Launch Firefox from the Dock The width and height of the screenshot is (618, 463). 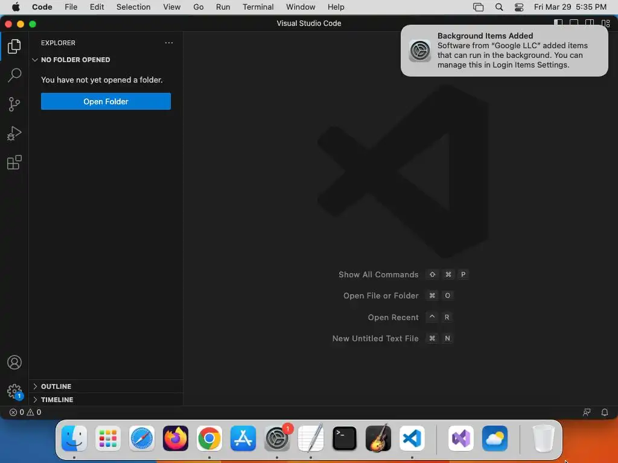176,438
